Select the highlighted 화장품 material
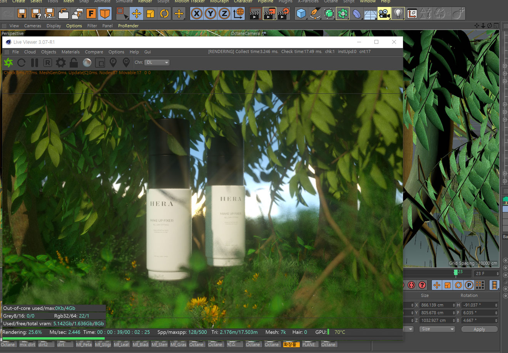This screenshot has height=353, width=508. (291, 345)
